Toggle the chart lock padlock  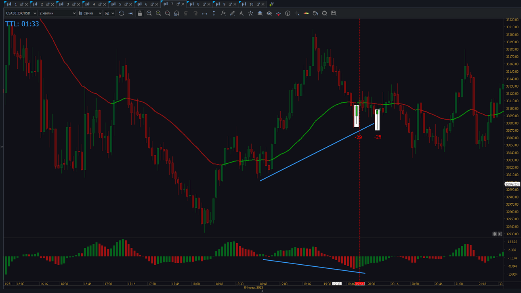140,13
